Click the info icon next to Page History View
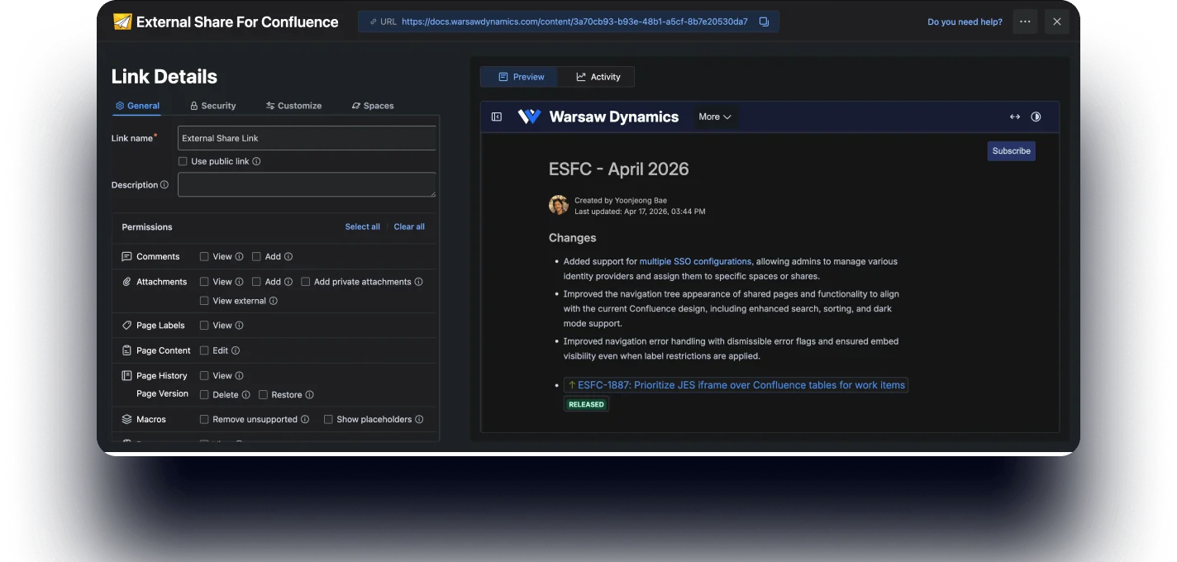 tap(240, 375)
